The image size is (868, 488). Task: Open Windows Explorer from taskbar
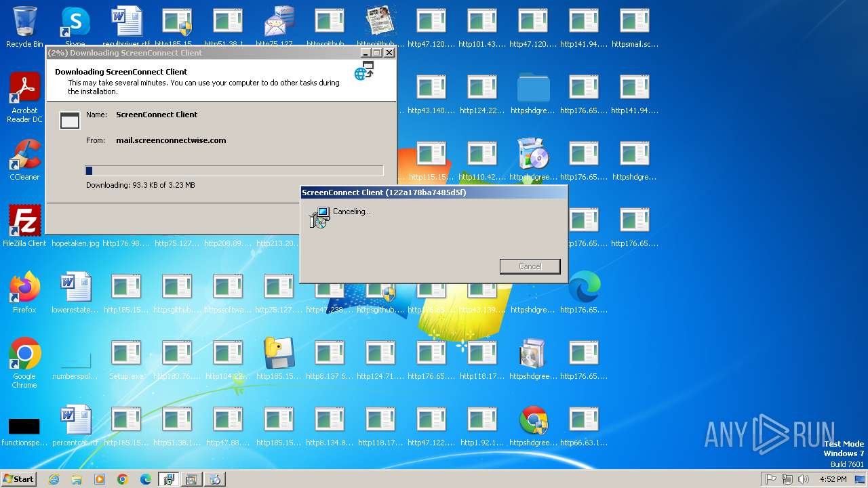click(x=77, y=479)
